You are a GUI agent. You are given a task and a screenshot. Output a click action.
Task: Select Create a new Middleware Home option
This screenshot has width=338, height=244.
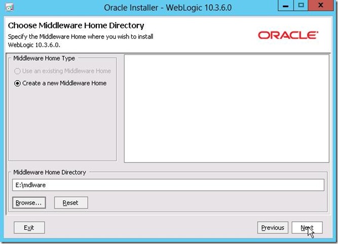tap(60, 83)
